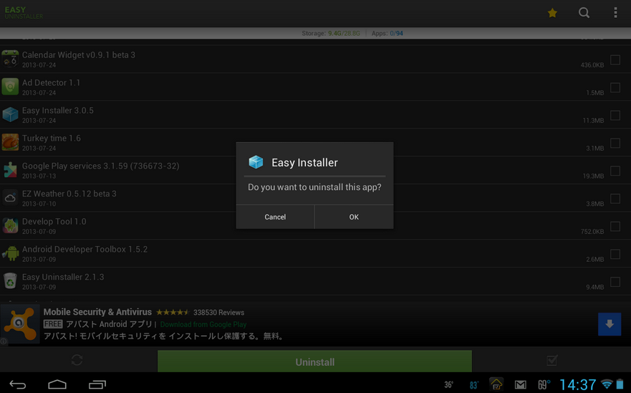The width and height of the screenshot is (631, 393).
Task: Tap the avast orange logo in ad
Action: pos(20,324)
